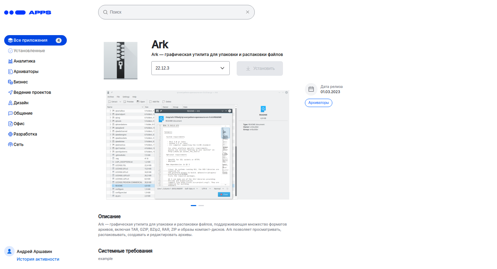
Task: Select the first screenshot carousel indicator
Action: tap(194, 206)
